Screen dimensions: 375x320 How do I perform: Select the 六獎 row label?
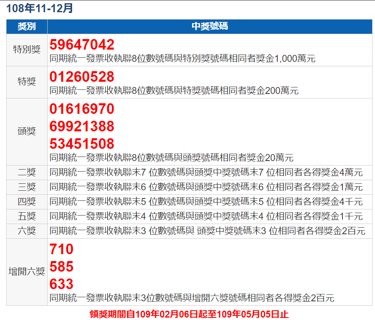click(x=27, y=231)
